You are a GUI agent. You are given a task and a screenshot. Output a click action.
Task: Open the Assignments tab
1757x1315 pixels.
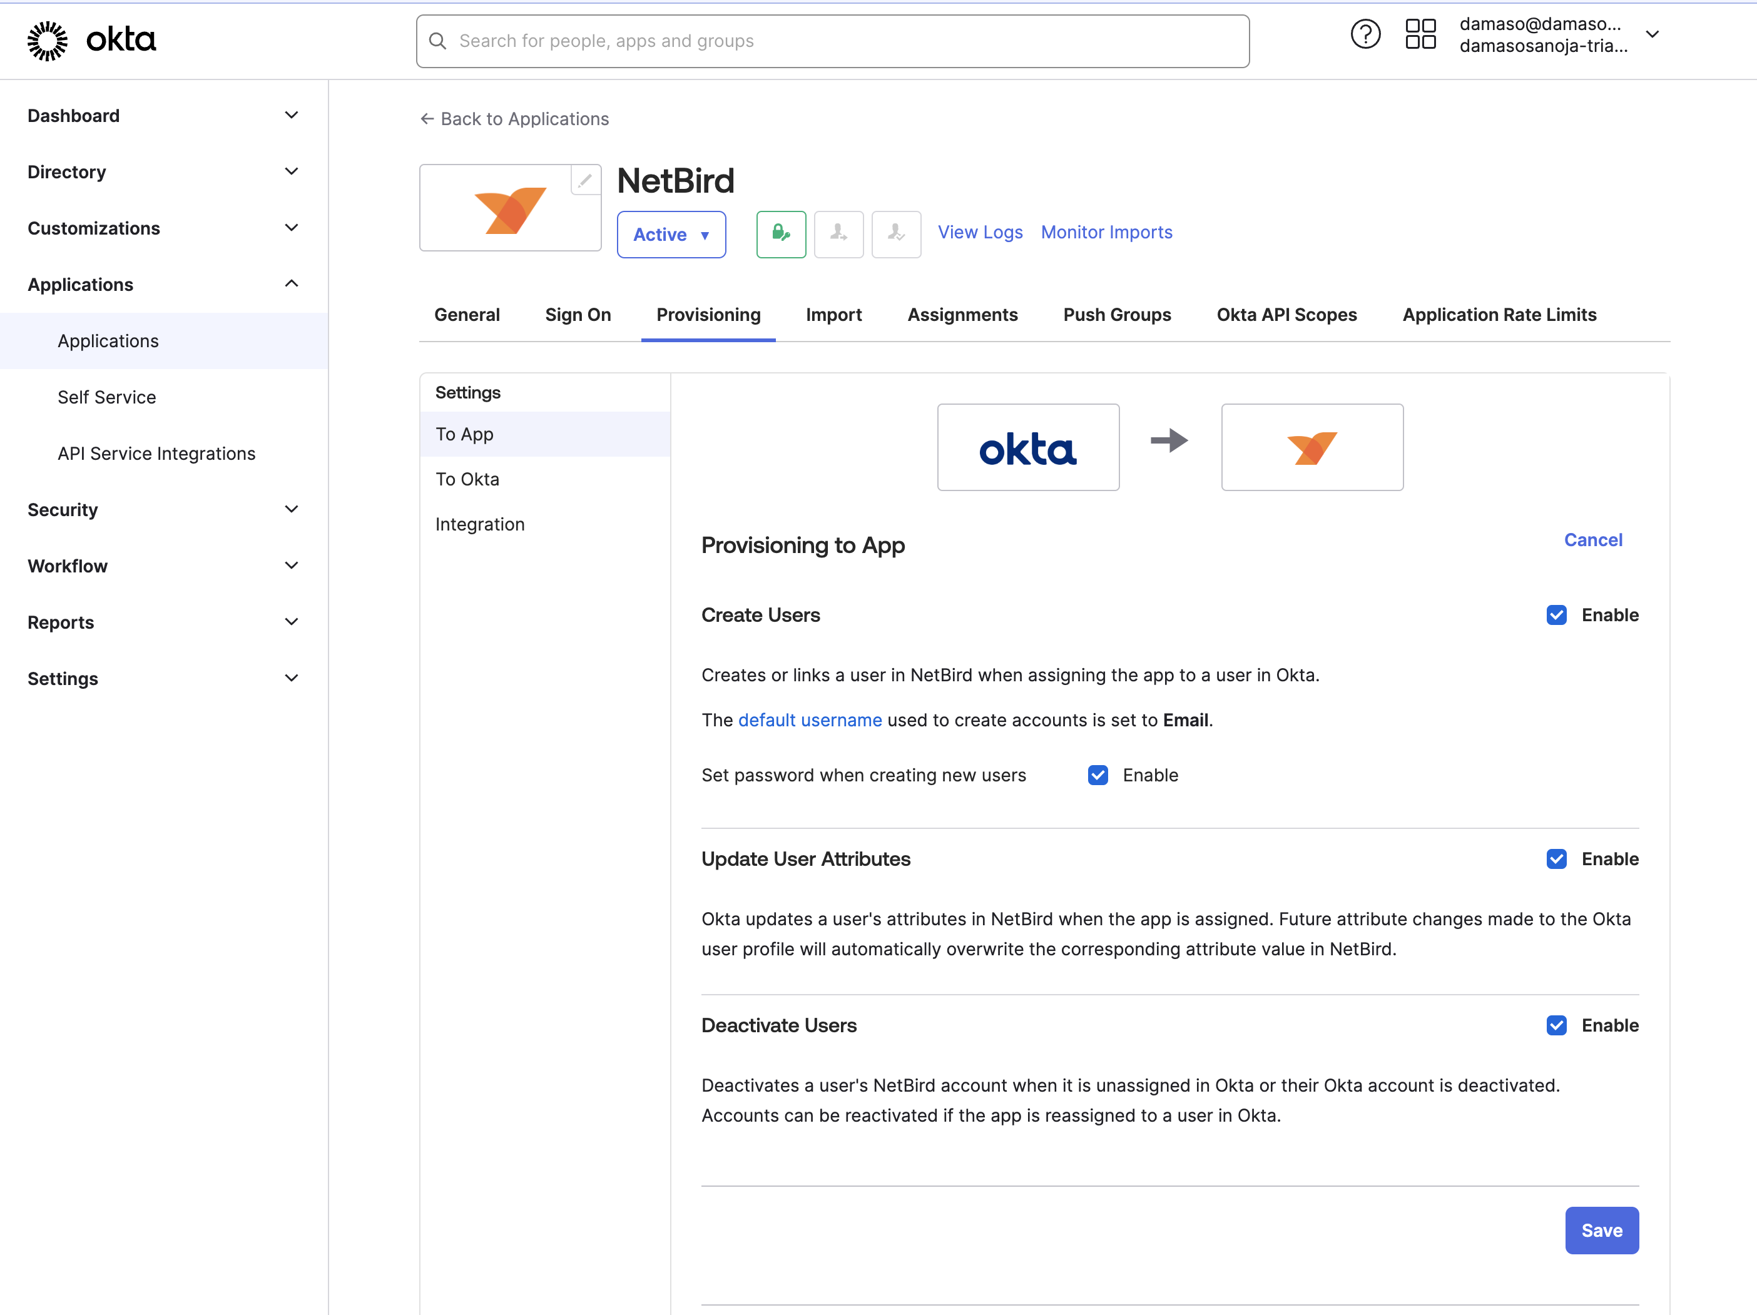963,315
